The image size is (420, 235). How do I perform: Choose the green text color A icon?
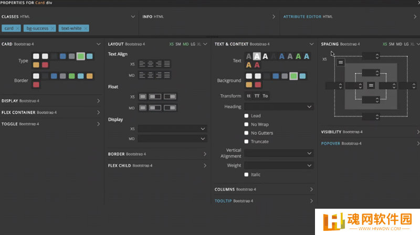[298, 56]
